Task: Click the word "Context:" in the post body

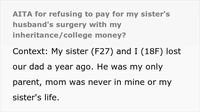Action: (30, 51)
